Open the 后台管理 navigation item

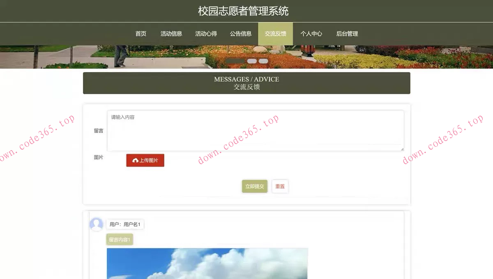347,34
